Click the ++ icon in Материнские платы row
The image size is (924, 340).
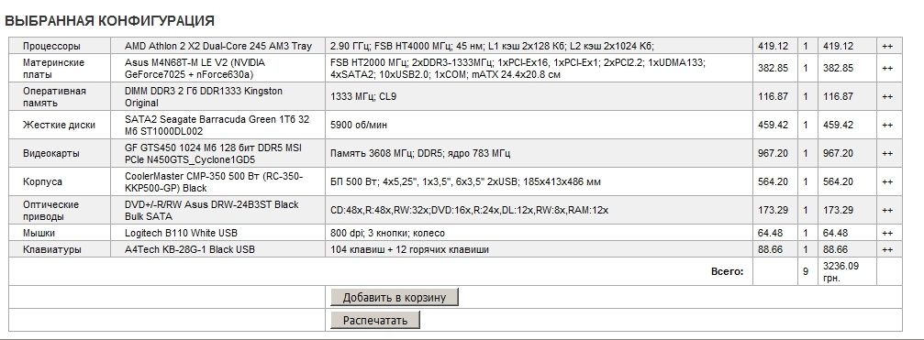[887, 69]
